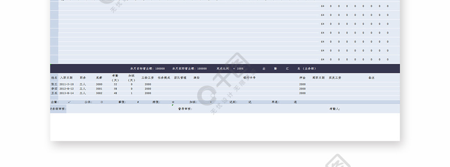Click 工龄工资 value 2000 in 李四 row
Screen dimensions: 450x167
[x=148, y=89]
